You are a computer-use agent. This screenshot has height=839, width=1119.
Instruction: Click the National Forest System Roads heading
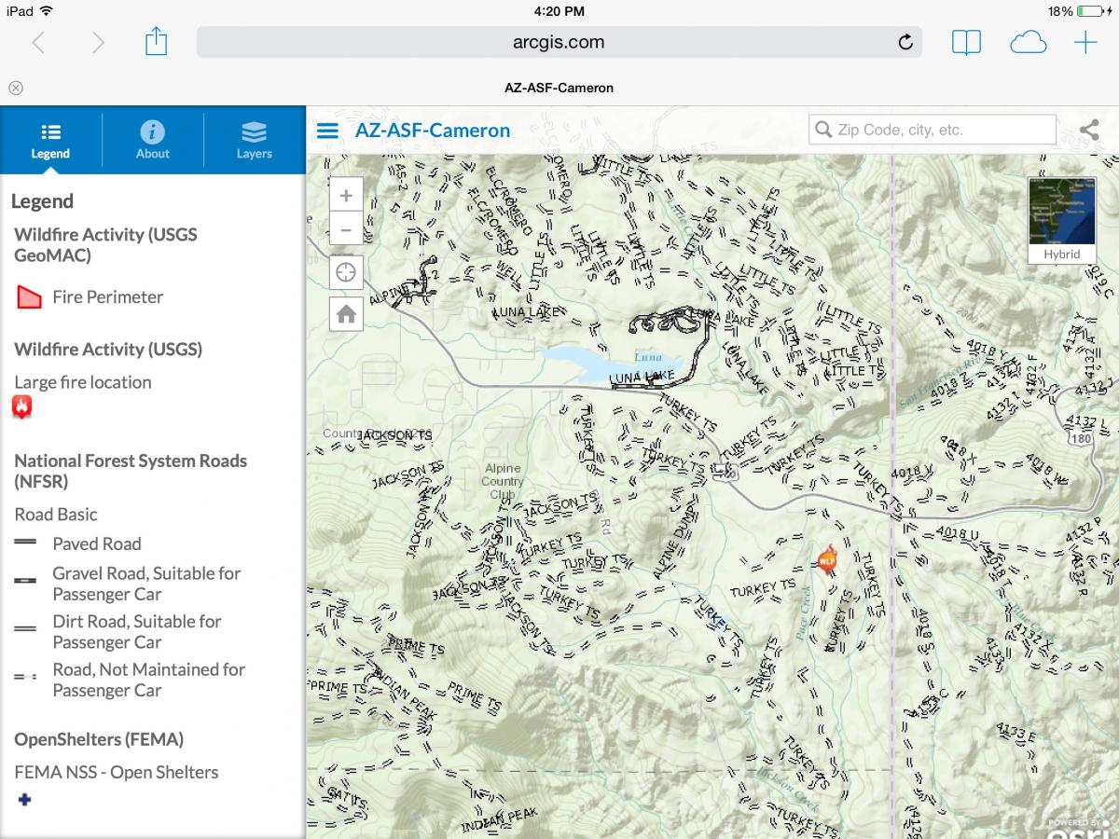pyautogui.click(x=131, y=471)
